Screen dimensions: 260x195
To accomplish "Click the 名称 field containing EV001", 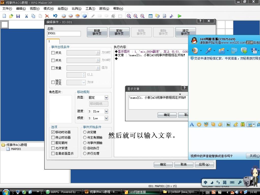I will click(64, 34).
